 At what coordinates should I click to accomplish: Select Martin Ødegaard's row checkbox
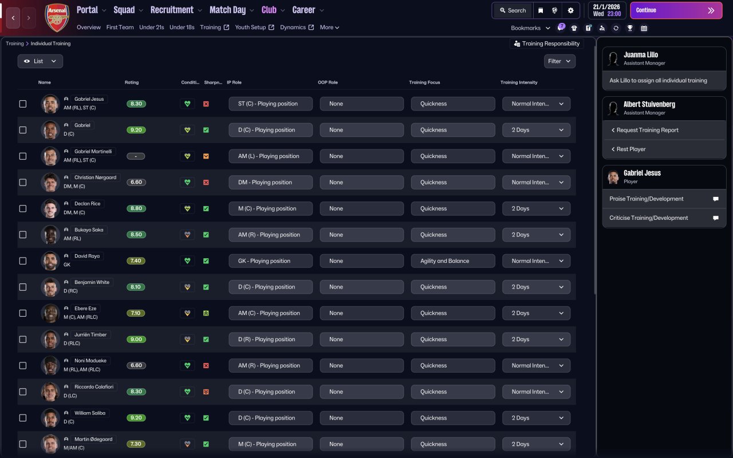(x=23, y=444)
